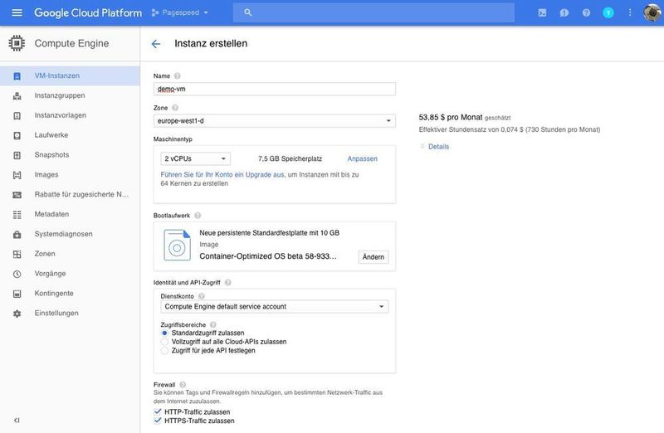Click the help icon next to Zone
The image size is (664, 433).
click(175, 108)
